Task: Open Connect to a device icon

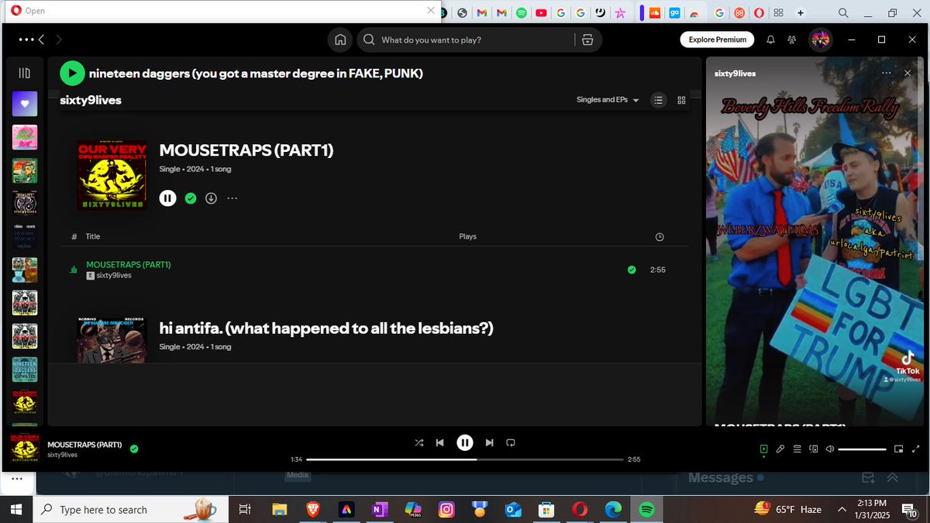Action: (814, 449)
